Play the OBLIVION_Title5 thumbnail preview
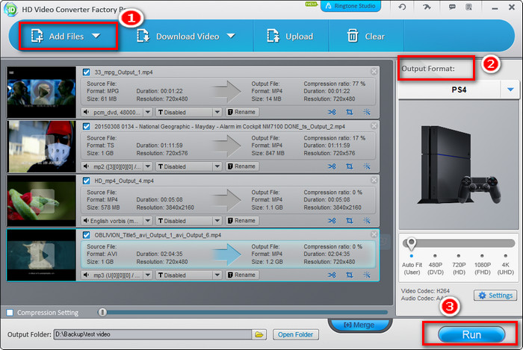Viewport: 523px width, 350px height. [43, 255]
